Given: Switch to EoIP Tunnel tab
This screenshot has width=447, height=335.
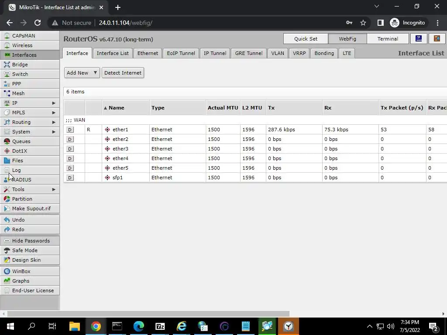Looking at the screenshot, I should pos(181,53).
